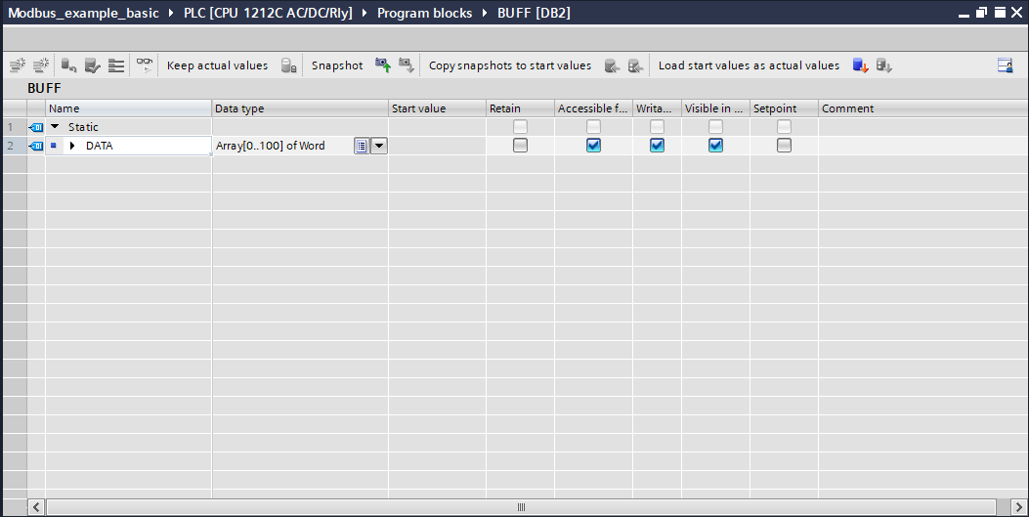Image resolution: width=1029 pixels, height=517 pixels.
Task: Click the expanded mode icon at toolbar far right
Action: 1005,65
